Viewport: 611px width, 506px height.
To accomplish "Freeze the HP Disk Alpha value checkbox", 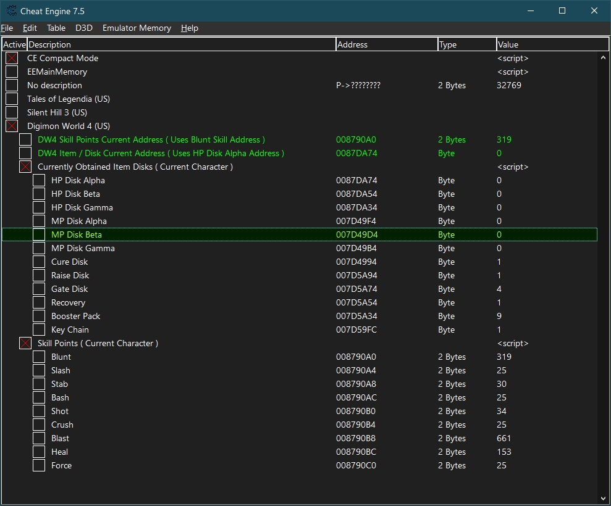I will [39, 180].
